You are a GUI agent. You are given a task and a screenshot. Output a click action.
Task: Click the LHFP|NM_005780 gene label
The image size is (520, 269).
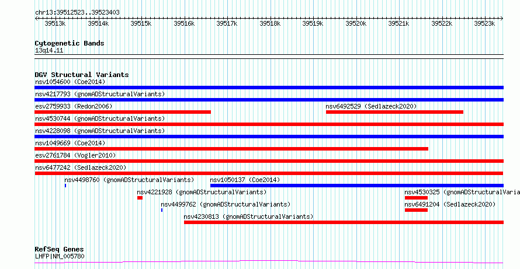[60, 256]
